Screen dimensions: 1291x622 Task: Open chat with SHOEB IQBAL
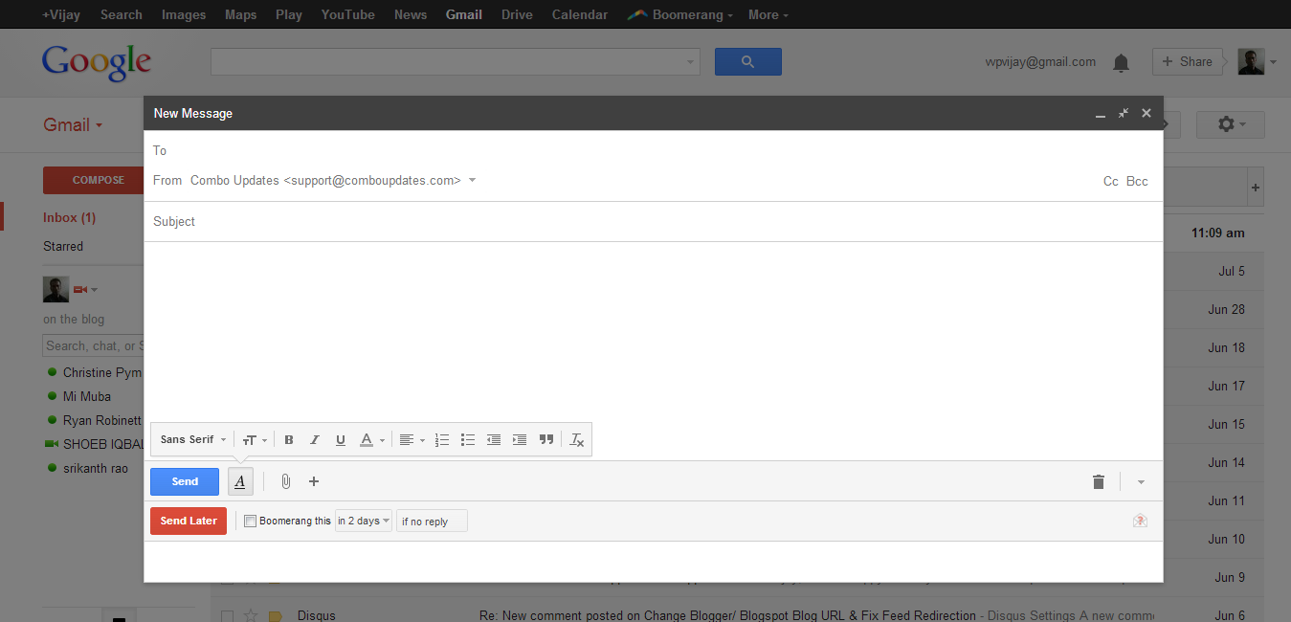[x=104, y=444]
